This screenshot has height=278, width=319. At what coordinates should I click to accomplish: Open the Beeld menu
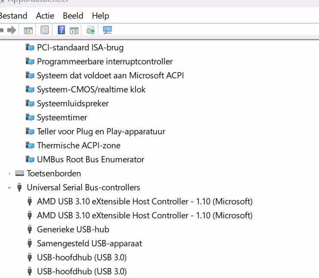point(73,16)
